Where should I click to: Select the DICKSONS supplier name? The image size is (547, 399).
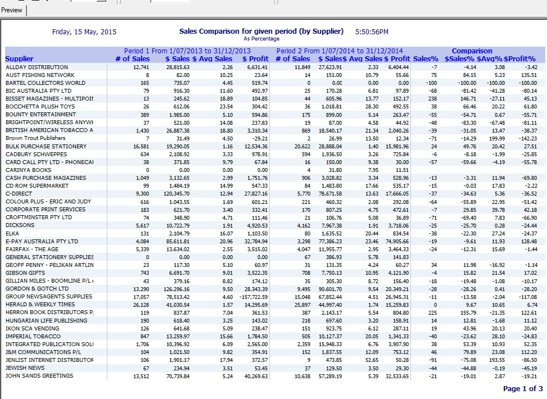point(20,225)
